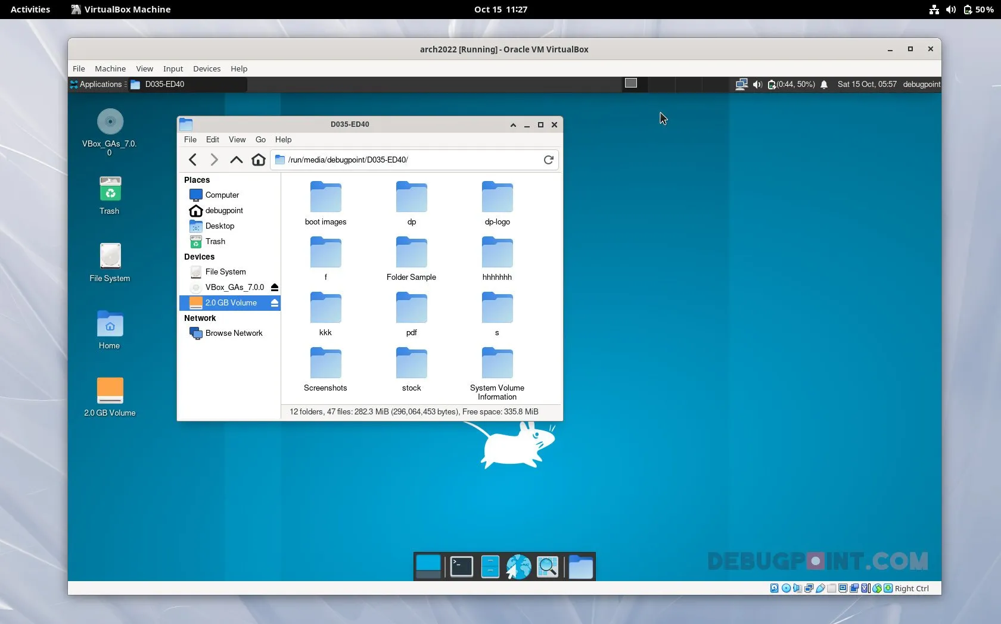
Task: Open the debugpoint home in Places sidebar
Action: tap(223, 210)
